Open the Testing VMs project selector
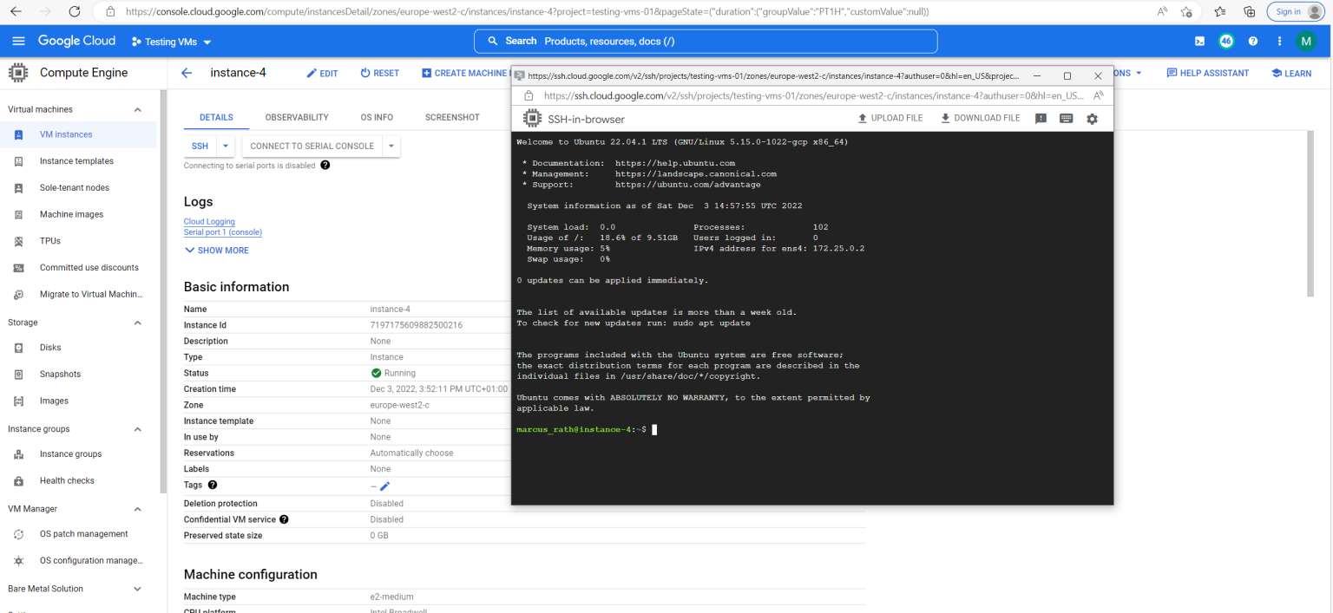This screenshot has height=613, width=1333. coord(170,41)
